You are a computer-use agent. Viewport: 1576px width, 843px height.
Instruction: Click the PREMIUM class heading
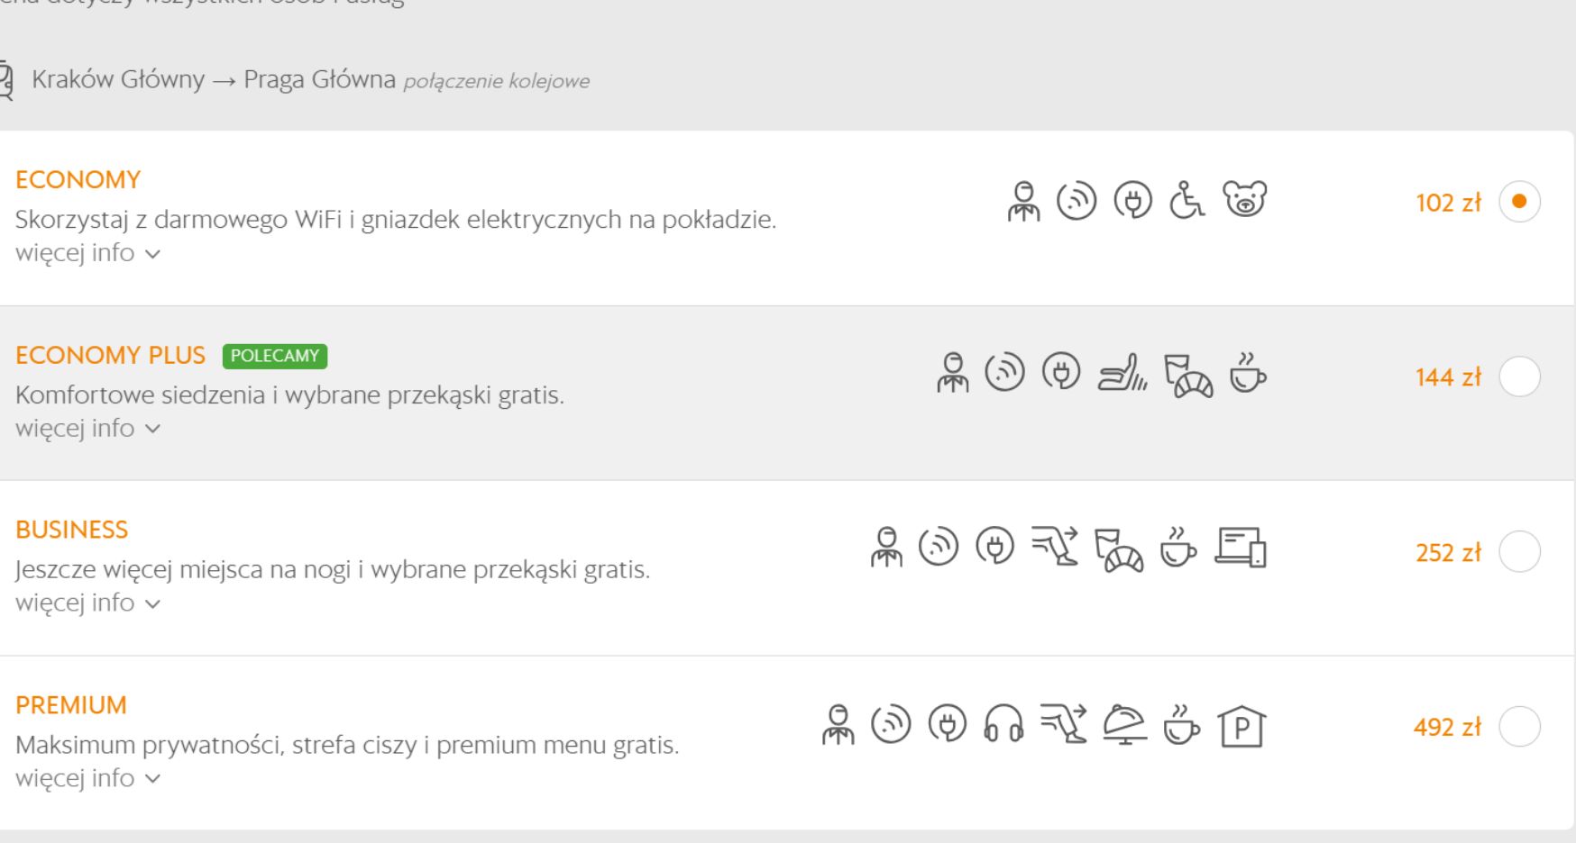(71, 705)
